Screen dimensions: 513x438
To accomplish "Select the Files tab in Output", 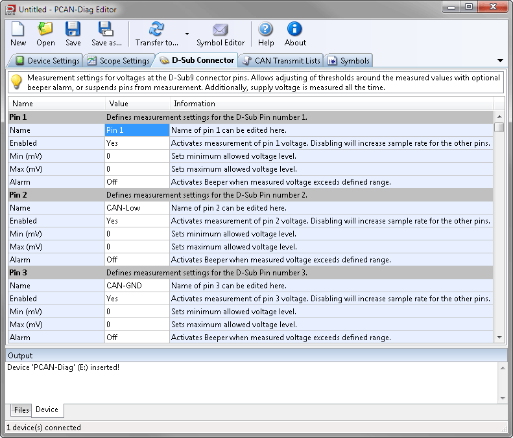I will click(x=21, y=410).
